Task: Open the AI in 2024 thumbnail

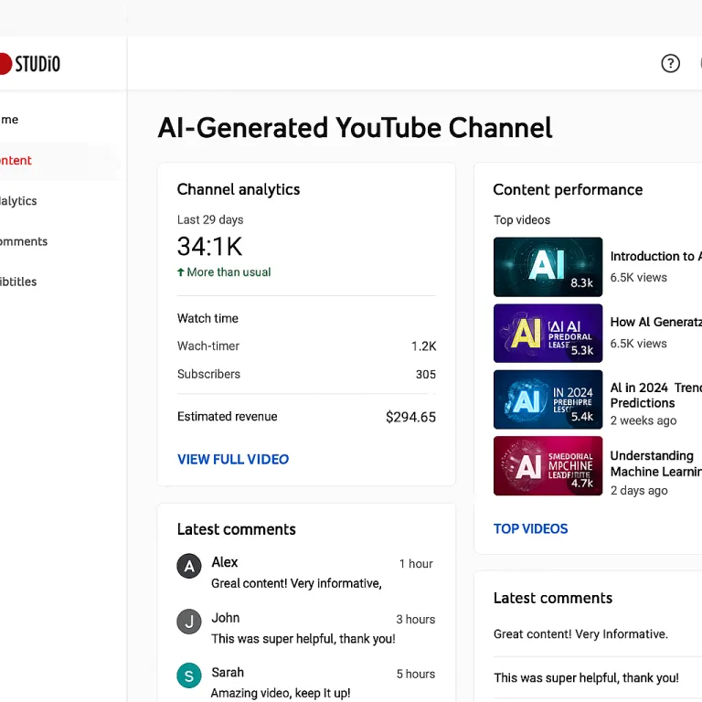Action: pos(548,399)
